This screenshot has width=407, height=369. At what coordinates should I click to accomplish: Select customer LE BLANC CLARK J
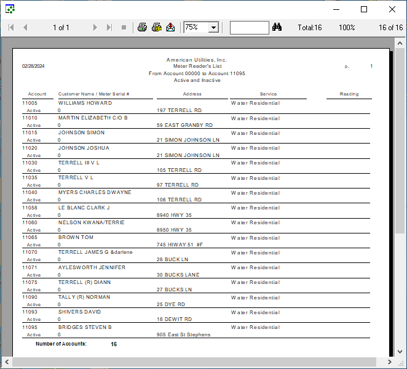click(x=84, y=208)
